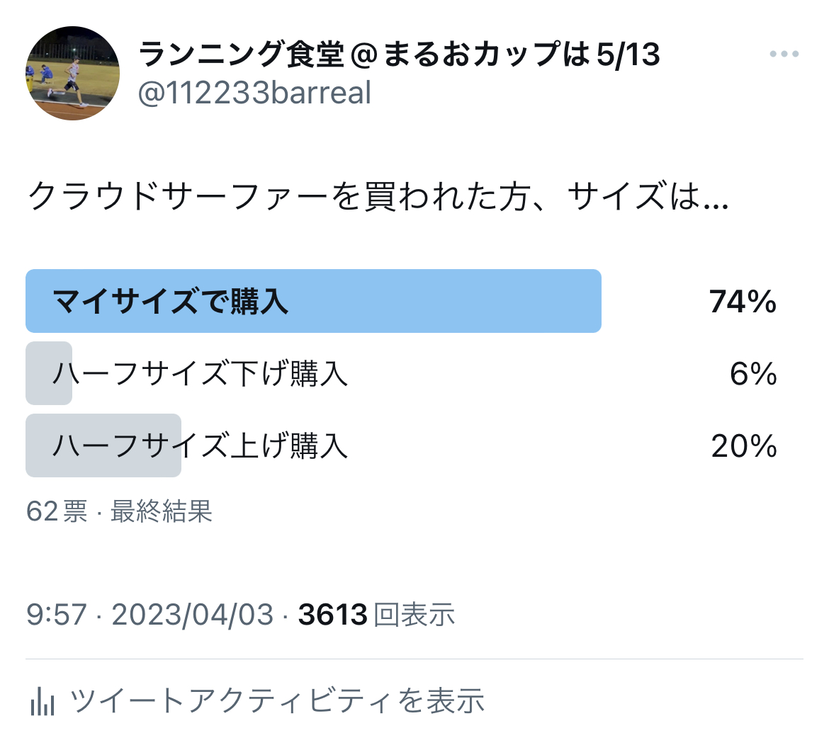Click the 74% poll result value
Image resolution: width=829 pixels, height=733 pixels.
pos(743,303)
